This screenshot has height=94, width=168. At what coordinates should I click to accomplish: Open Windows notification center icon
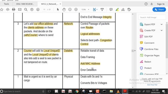(164, 91)
